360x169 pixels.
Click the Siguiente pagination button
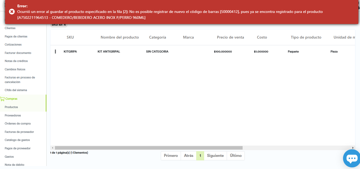tap(215, 156)
